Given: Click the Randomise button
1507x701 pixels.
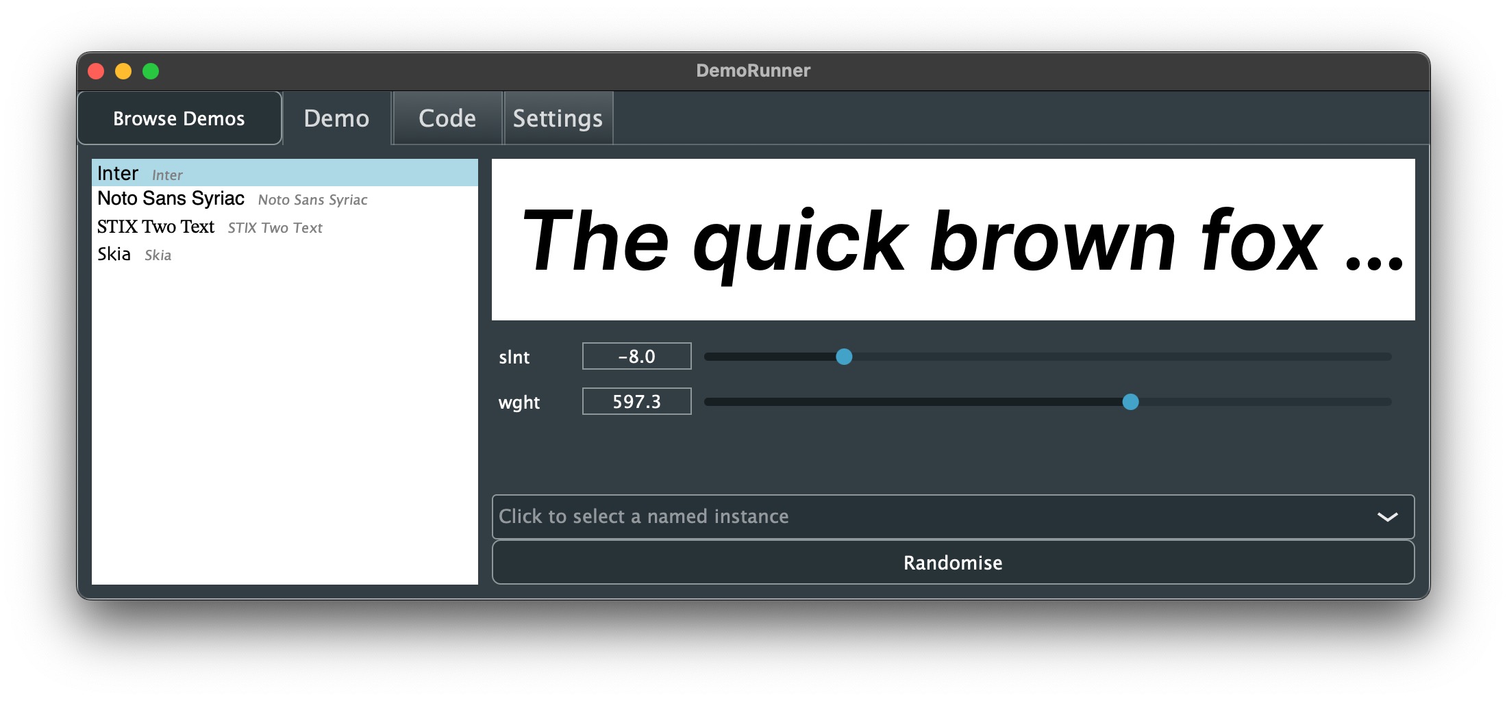Looking at the screenshot, I should pyautogui.click(x=953, y=563).
